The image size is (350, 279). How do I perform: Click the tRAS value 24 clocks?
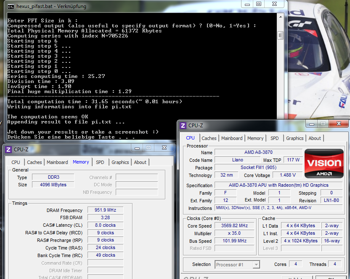(105, 247)
